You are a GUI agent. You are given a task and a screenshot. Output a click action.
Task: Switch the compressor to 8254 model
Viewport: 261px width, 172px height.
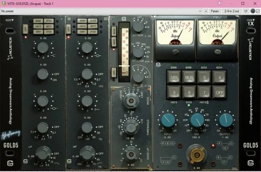click(114, 31)
